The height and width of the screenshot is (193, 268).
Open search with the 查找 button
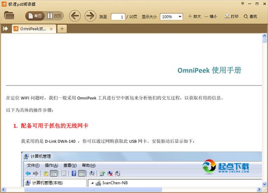click(x=251, y=17)
